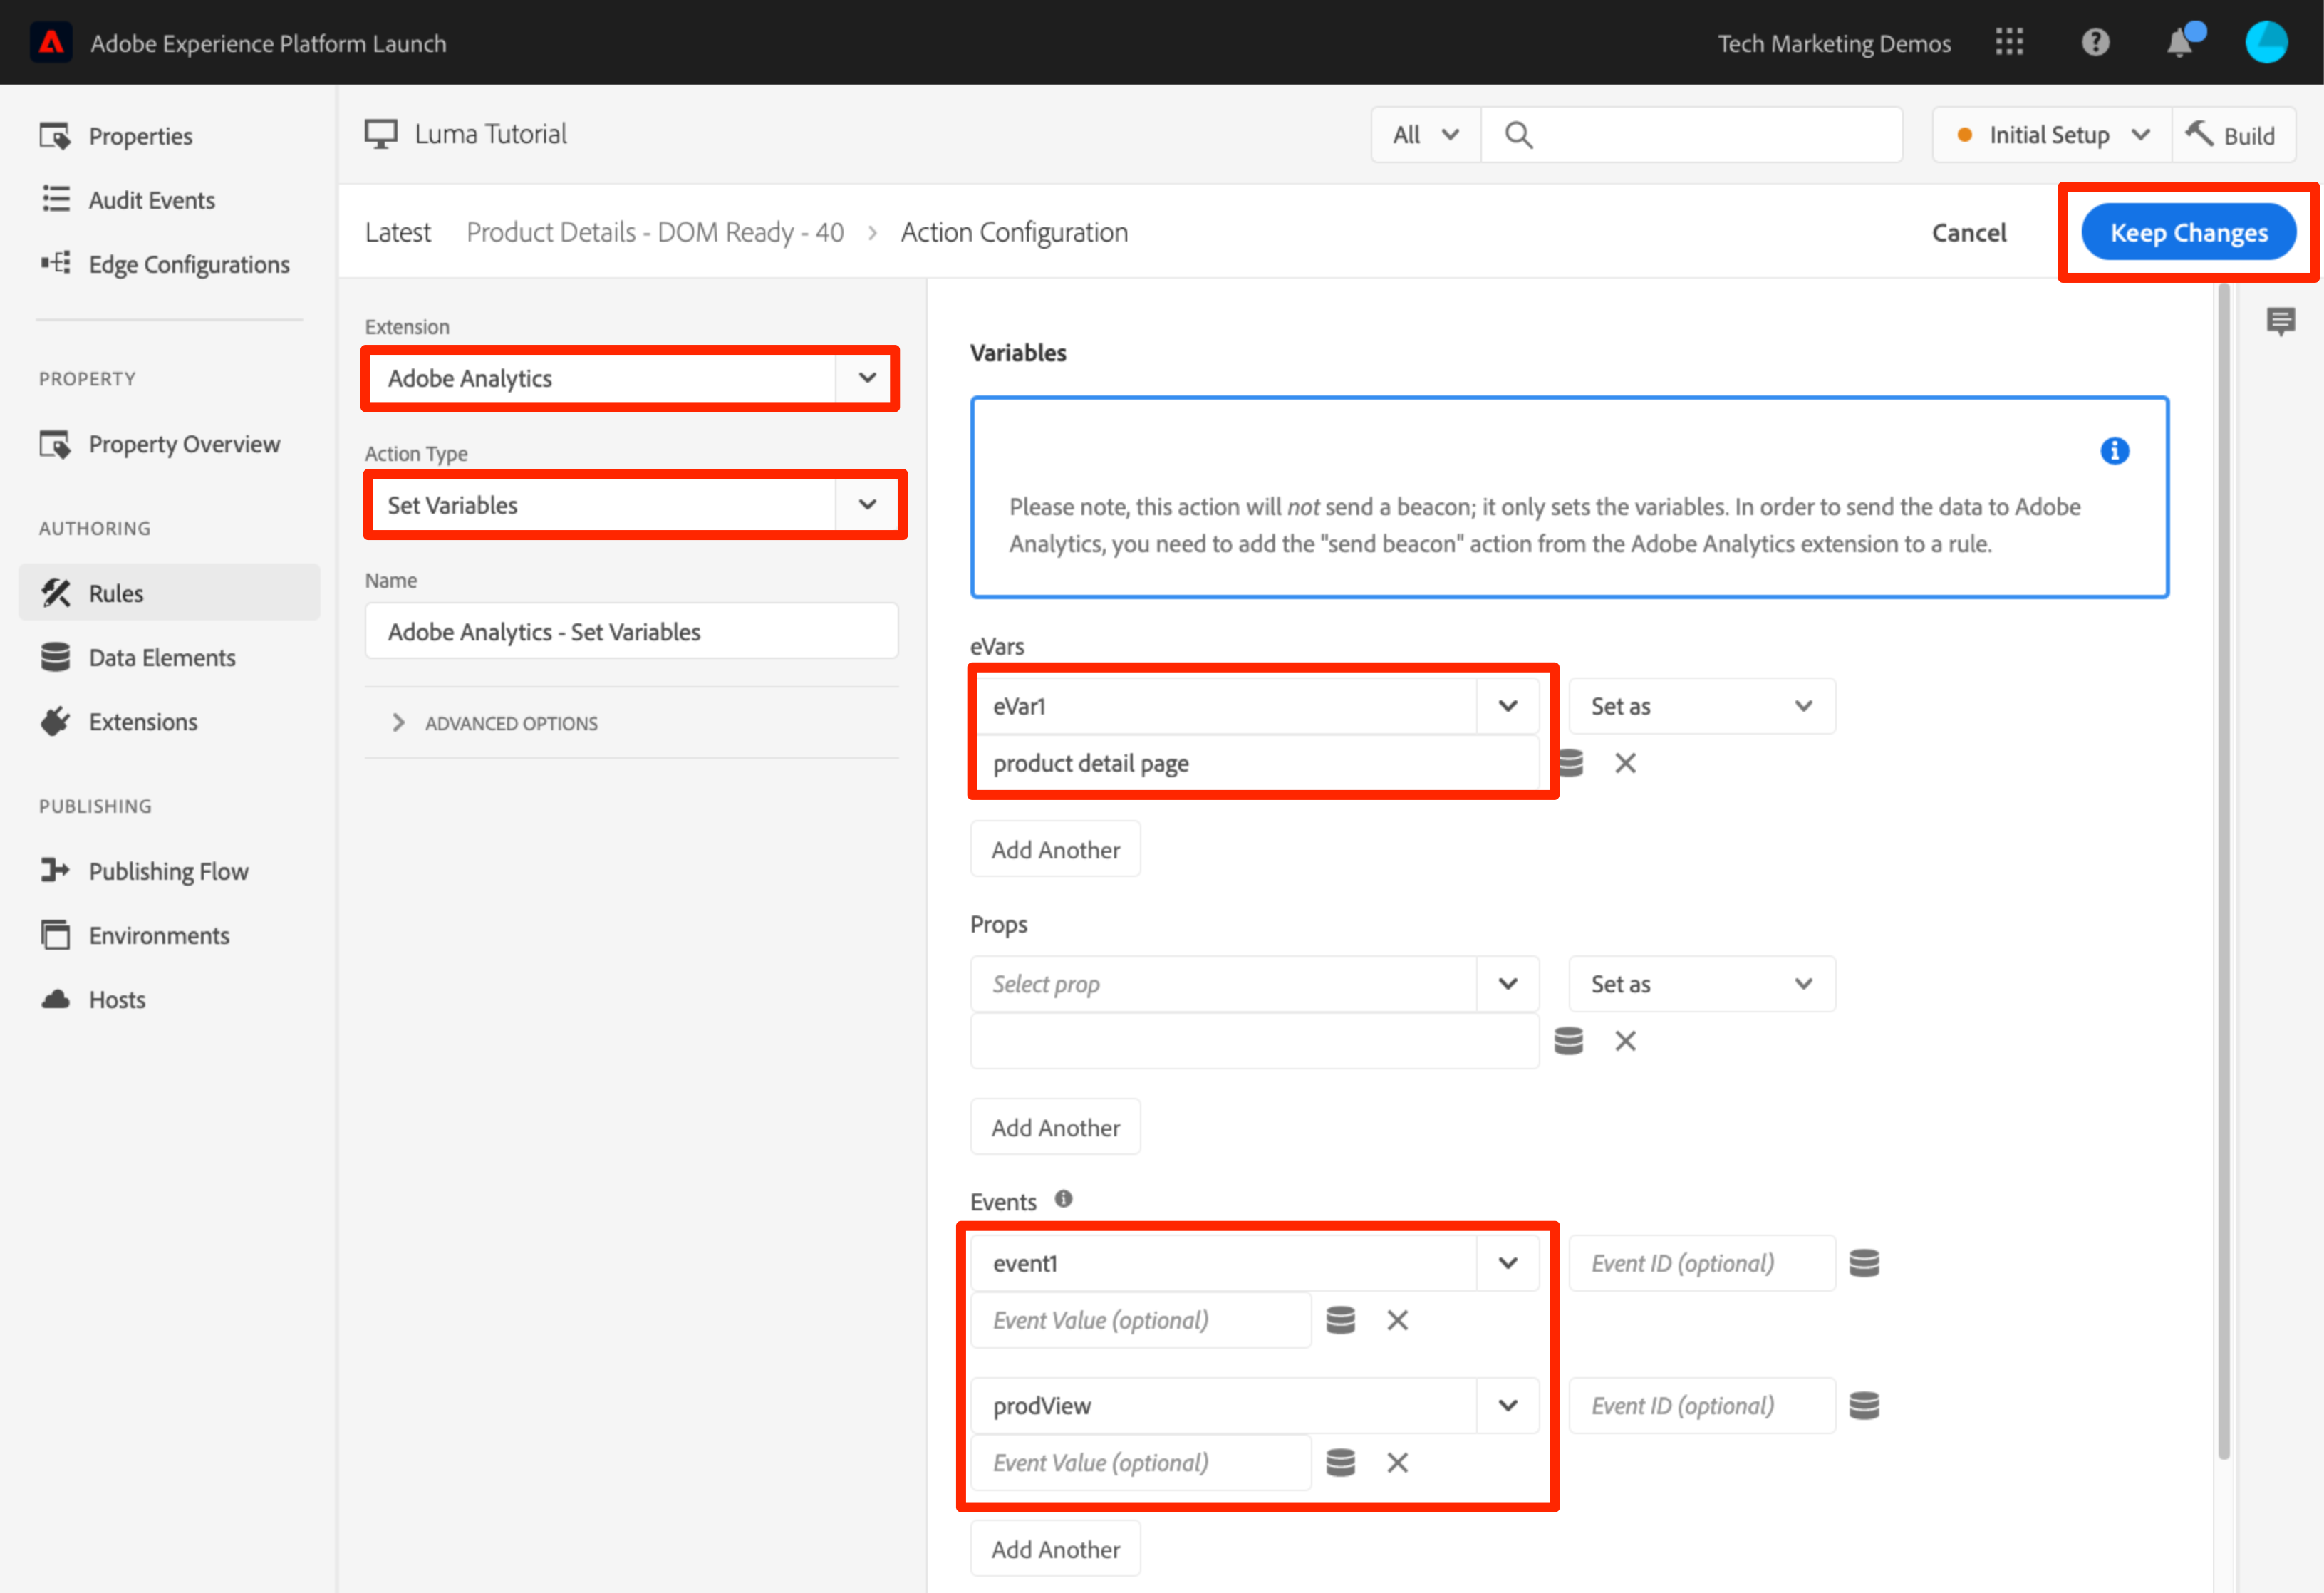Click data element icon beside prodView Event ID
Screen dimensions: 2324x1593
coord(1864,1406)
